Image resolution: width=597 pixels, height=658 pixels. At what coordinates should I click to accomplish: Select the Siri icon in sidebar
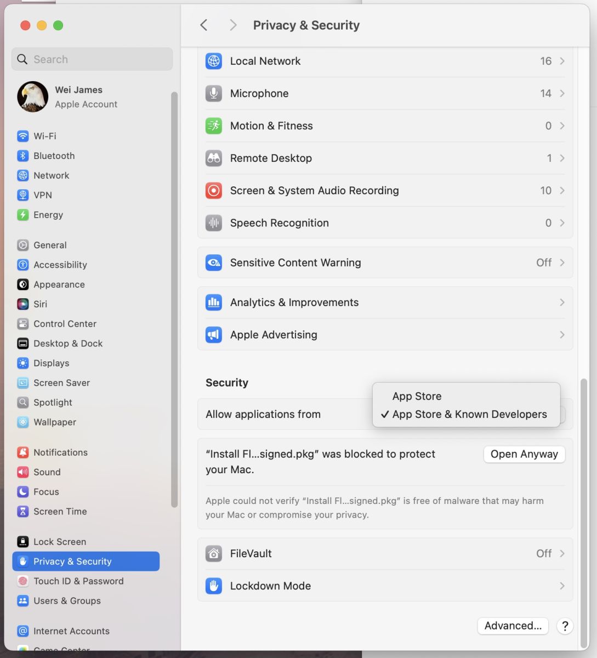(x=22, y=304)
